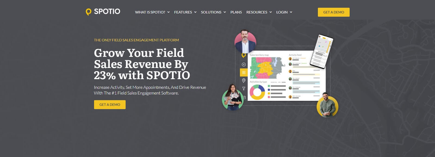Open the Login menu
The width and height of the screenshot is (435, 157).
point(282,12)
